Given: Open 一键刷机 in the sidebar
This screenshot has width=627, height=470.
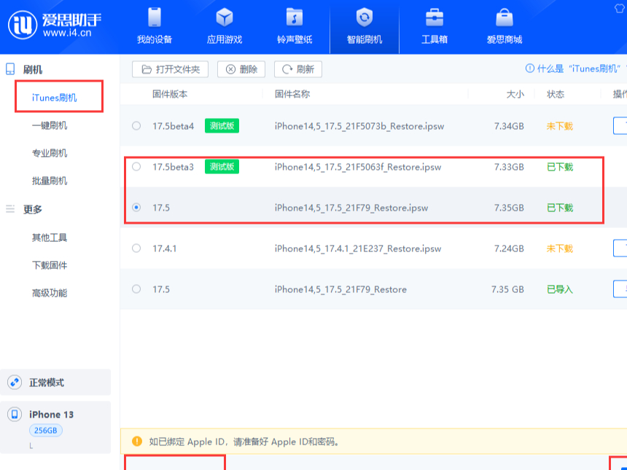Looking at the screenshot, I should tap(50, 125).
